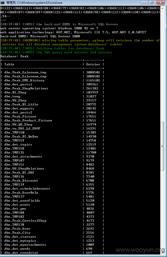Viewport: 167px width, 257px height.
Task: Select the row dbo.dnt_users
Action: tap(52, 205)
